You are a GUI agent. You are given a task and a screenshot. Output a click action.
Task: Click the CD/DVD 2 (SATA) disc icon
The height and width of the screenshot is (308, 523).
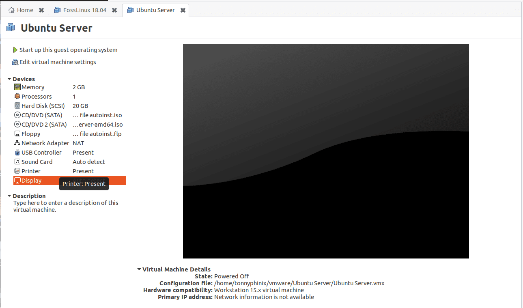17,125
